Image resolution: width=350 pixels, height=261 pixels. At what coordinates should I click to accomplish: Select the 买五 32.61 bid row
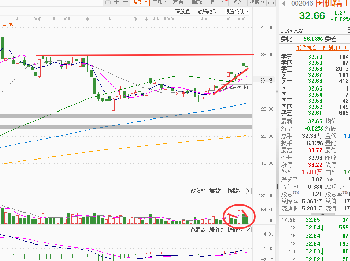point(315,113)
